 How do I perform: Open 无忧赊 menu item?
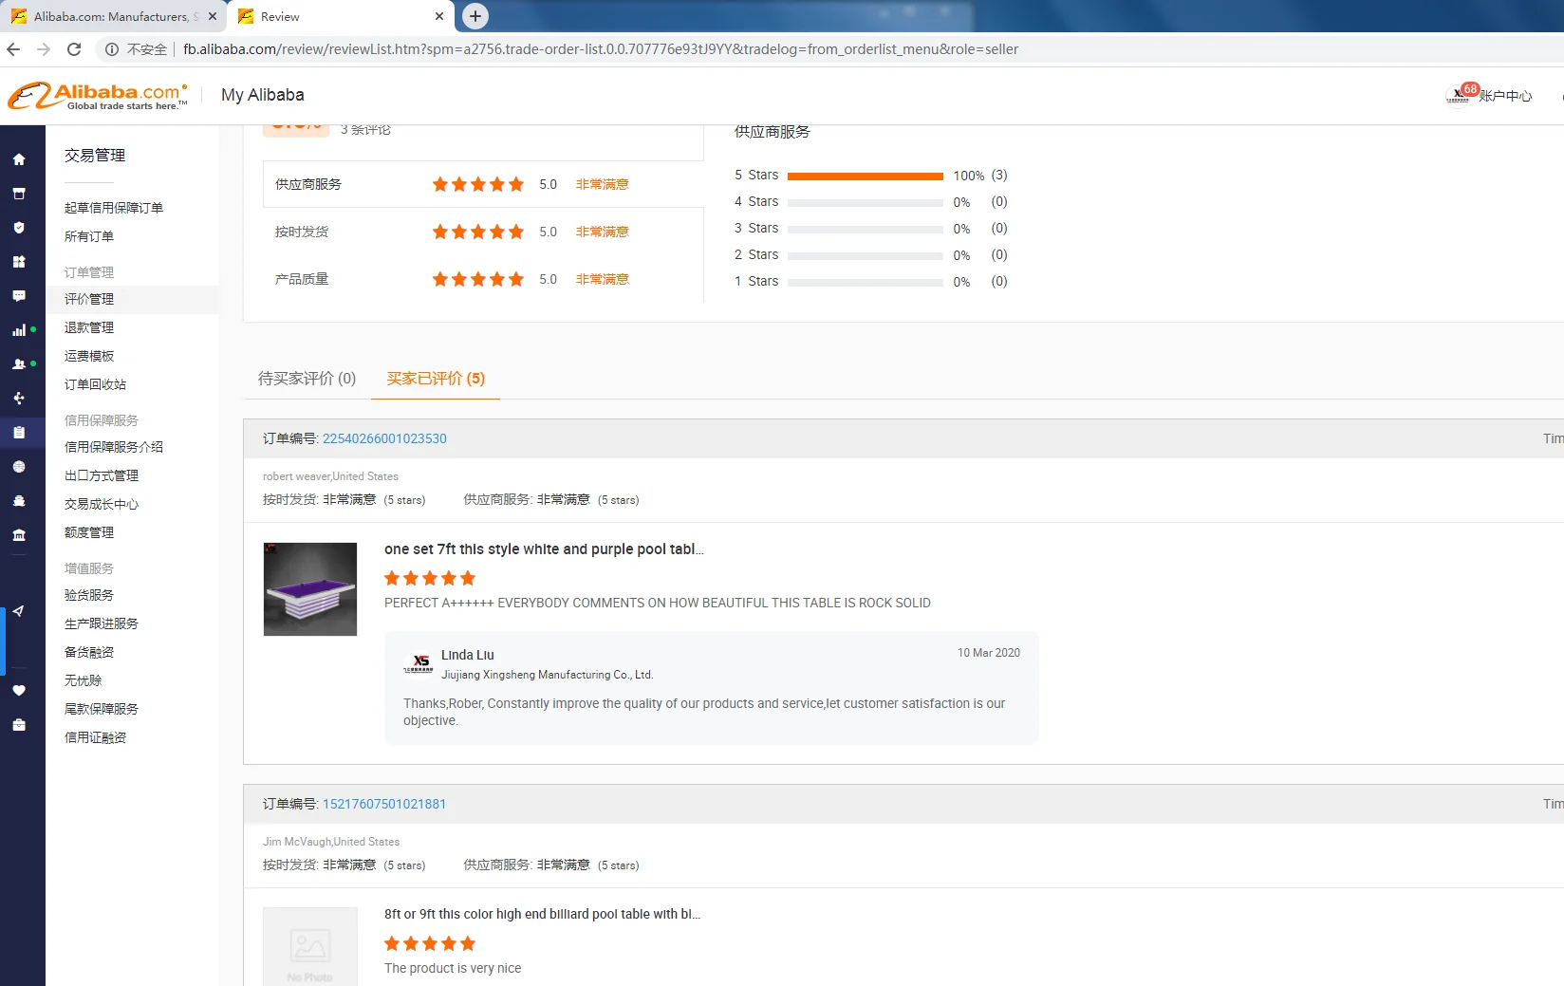pos(83,680)
